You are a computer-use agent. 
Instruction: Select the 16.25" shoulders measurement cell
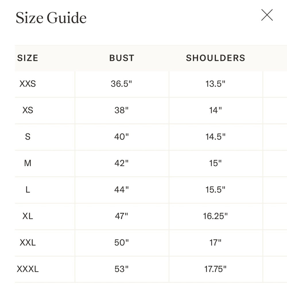pos(216,216)
